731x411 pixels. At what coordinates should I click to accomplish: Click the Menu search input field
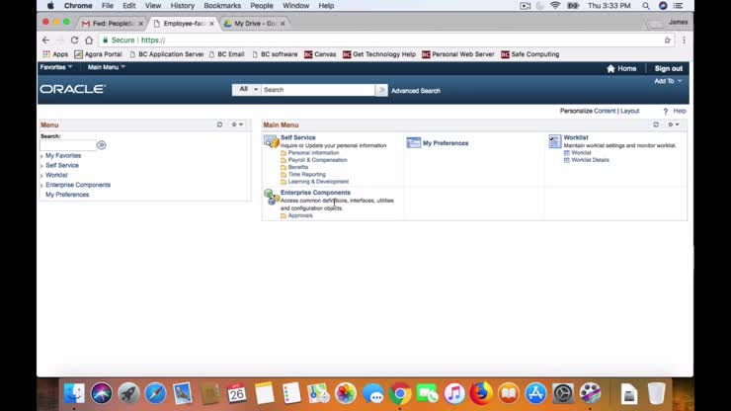click(x=67, y=145)
